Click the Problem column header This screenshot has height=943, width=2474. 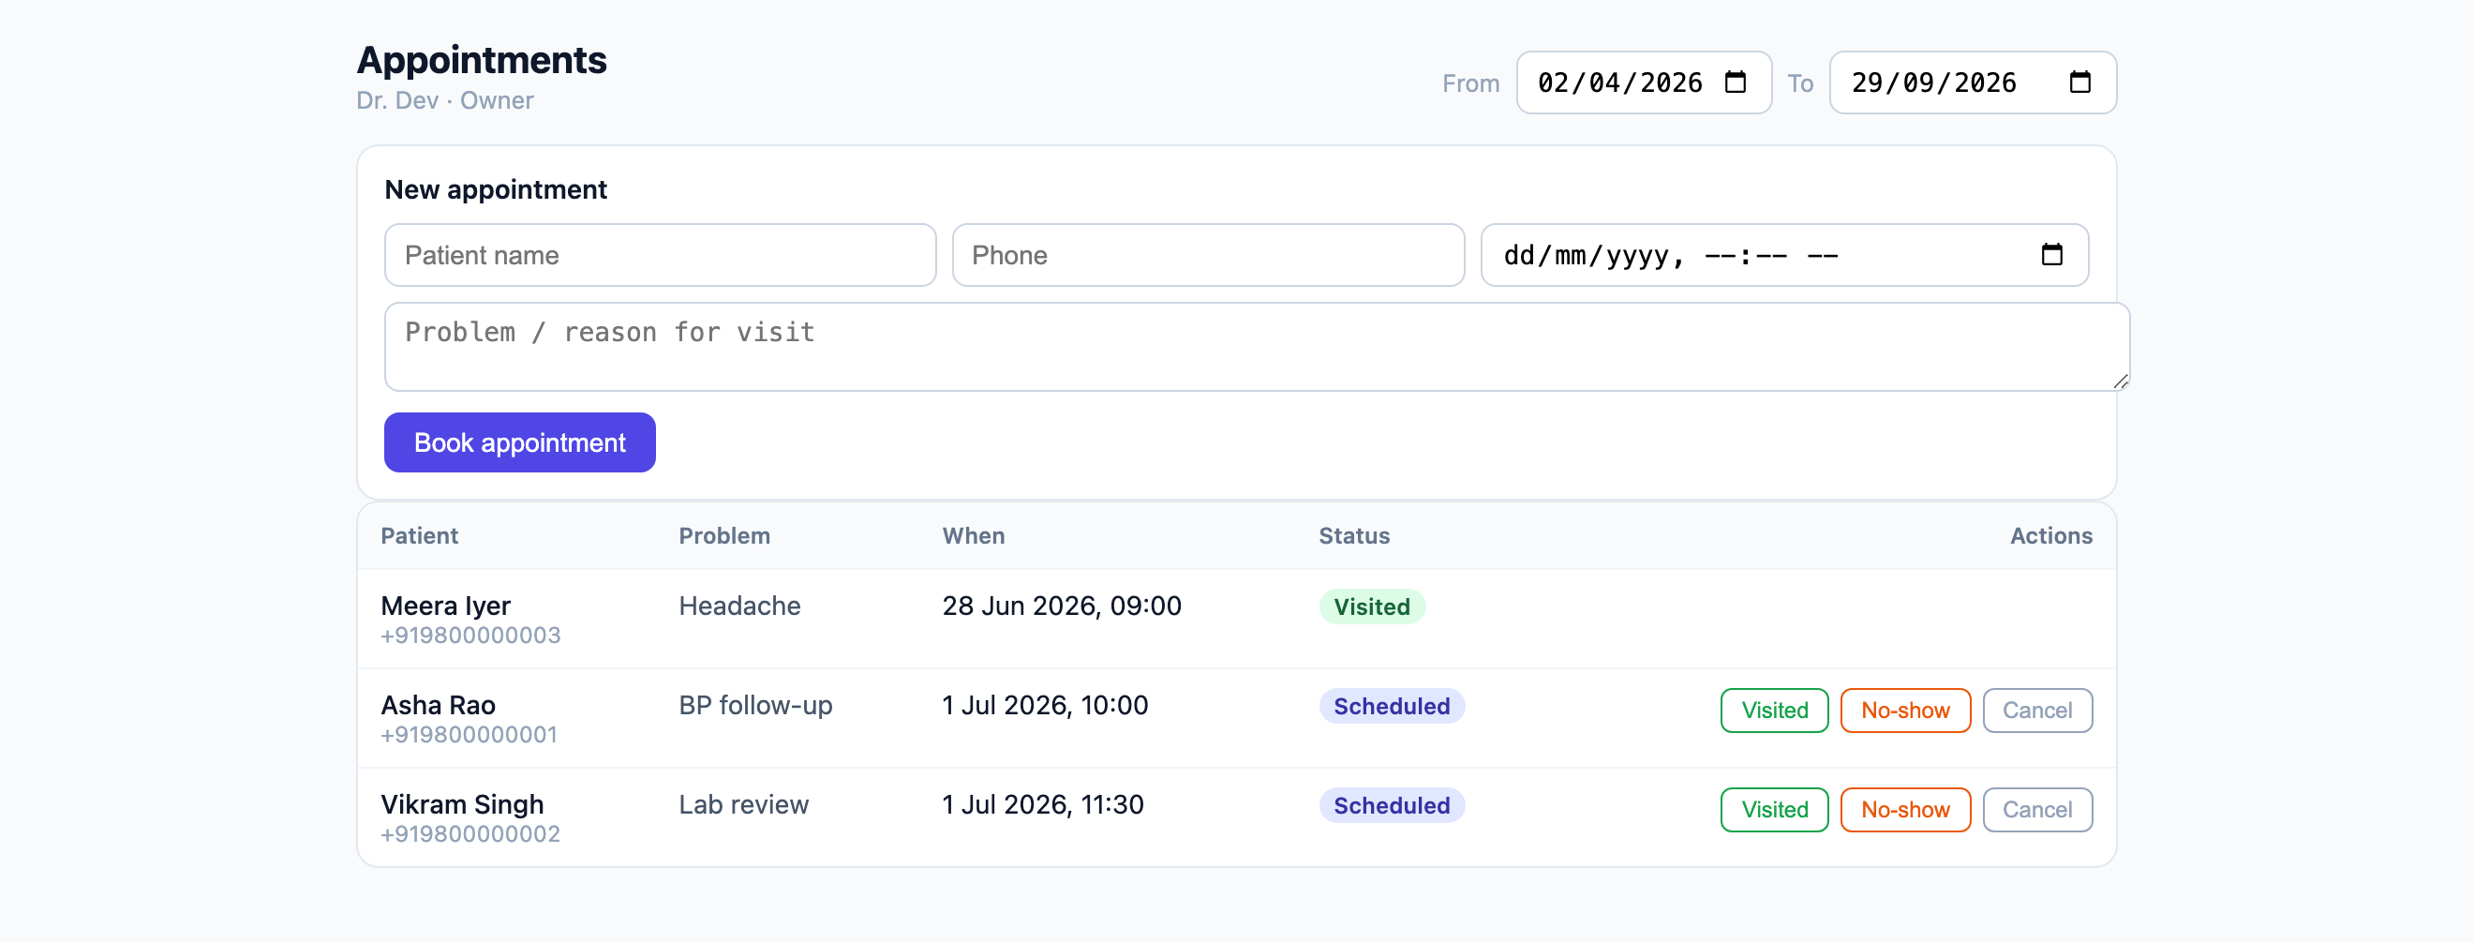coord(724,536)
